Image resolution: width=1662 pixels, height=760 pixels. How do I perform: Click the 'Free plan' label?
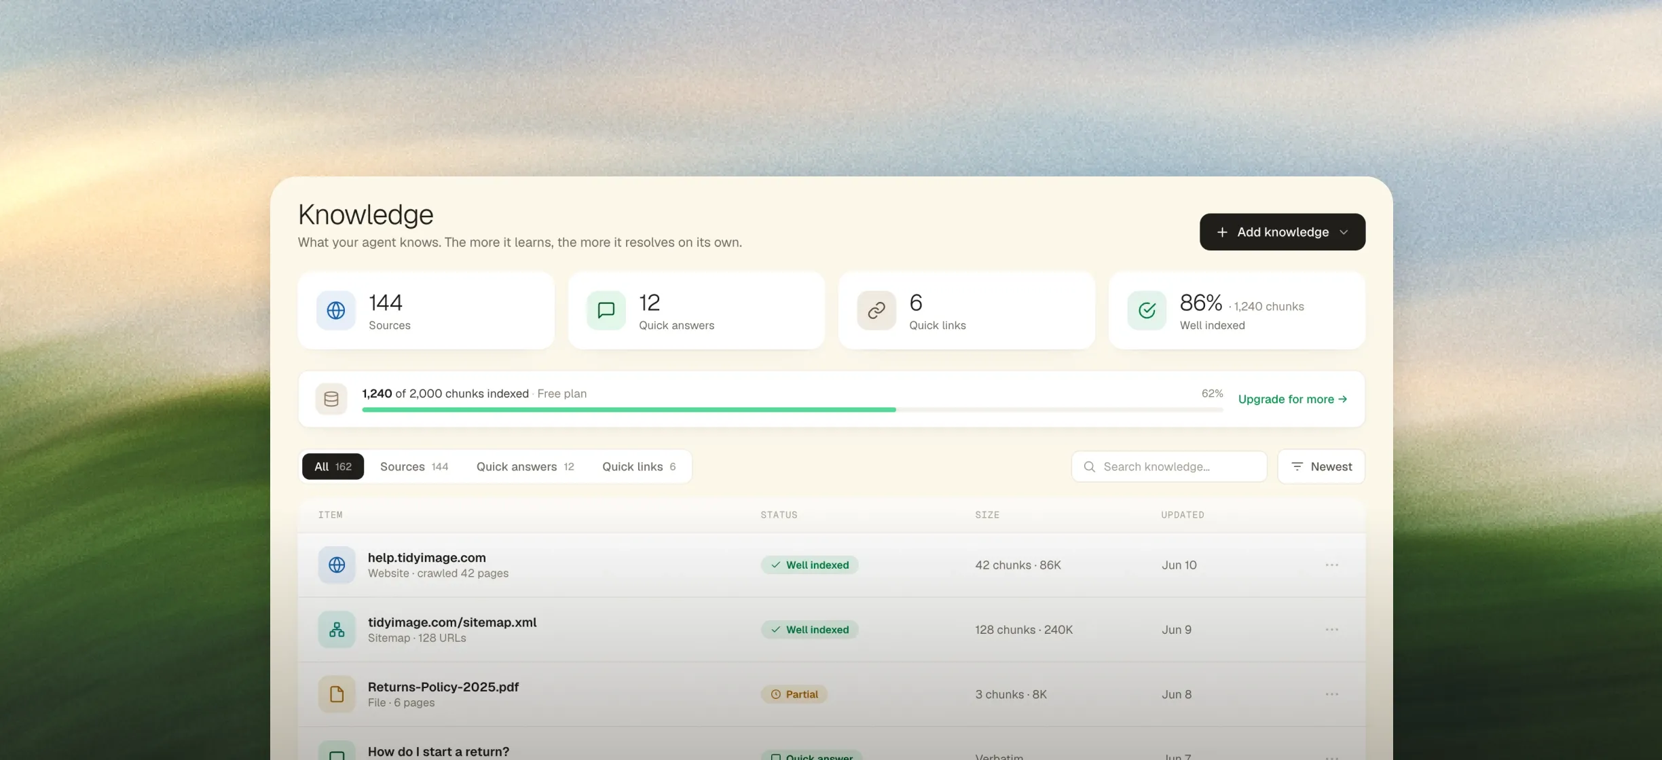click(x=562, y=394)
